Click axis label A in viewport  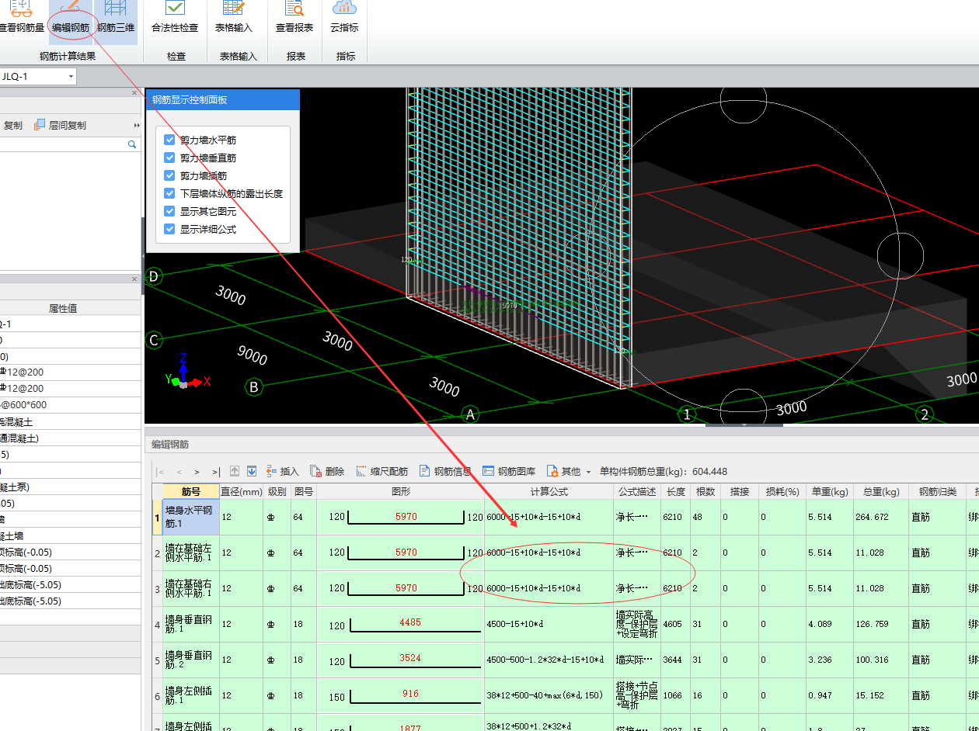[469, 414]
